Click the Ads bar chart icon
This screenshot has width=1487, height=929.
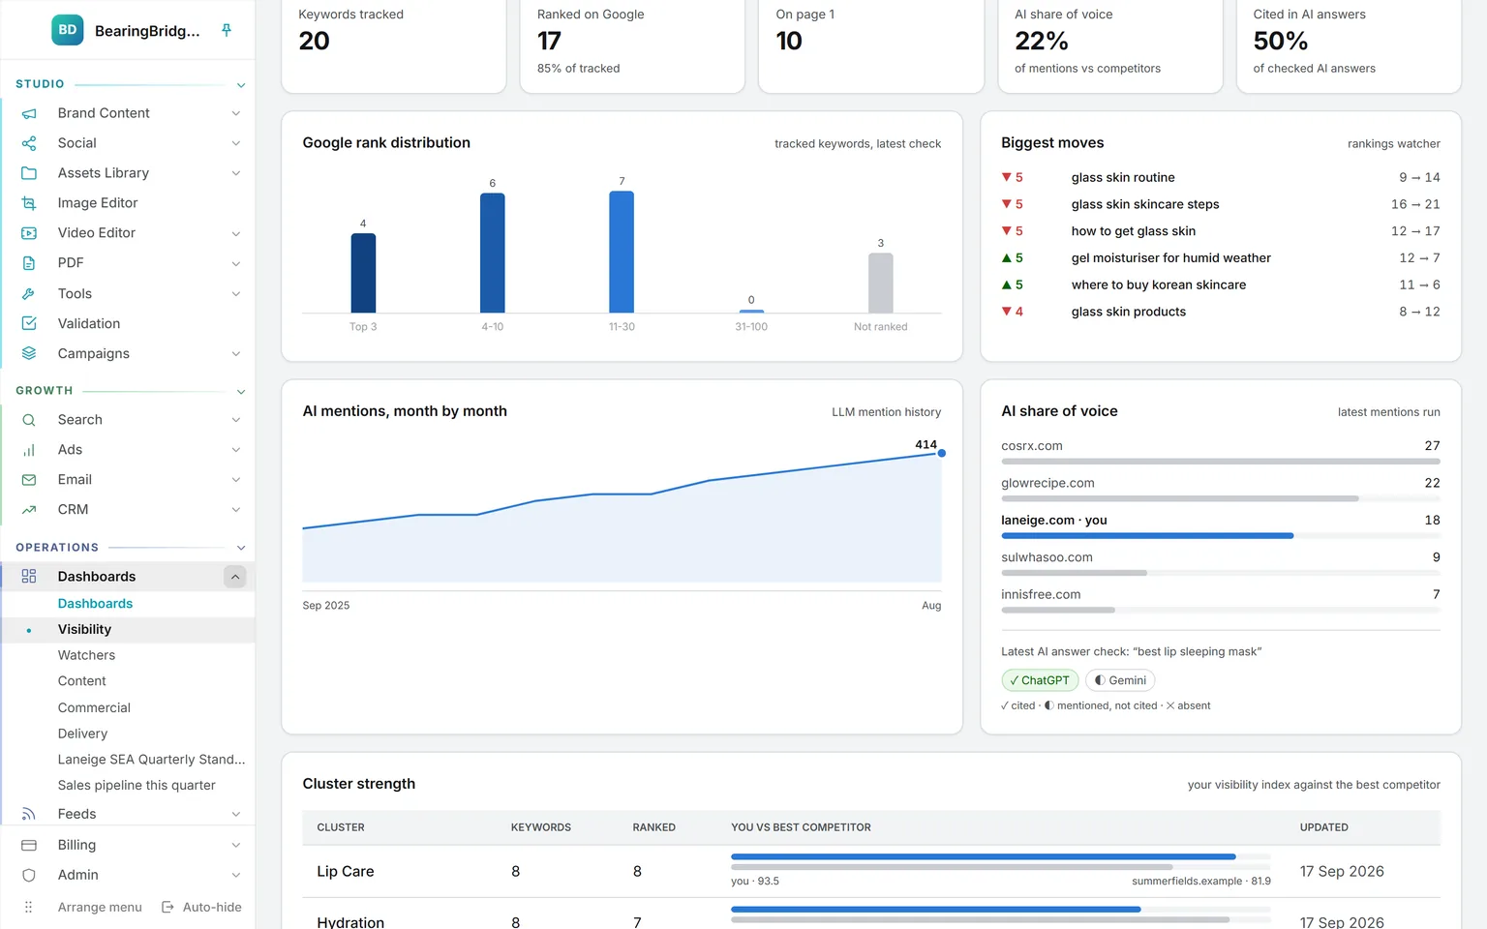click(29, 450)
